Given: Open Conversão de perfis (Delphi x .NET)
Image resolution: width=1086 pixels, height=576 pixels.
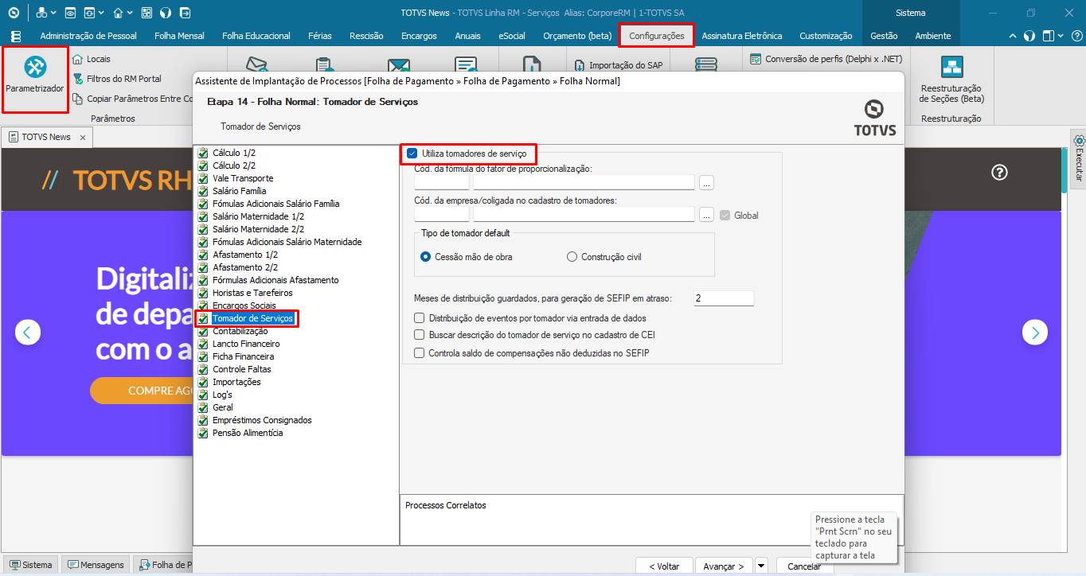Looking at the screenshot, I should point(826,58).
